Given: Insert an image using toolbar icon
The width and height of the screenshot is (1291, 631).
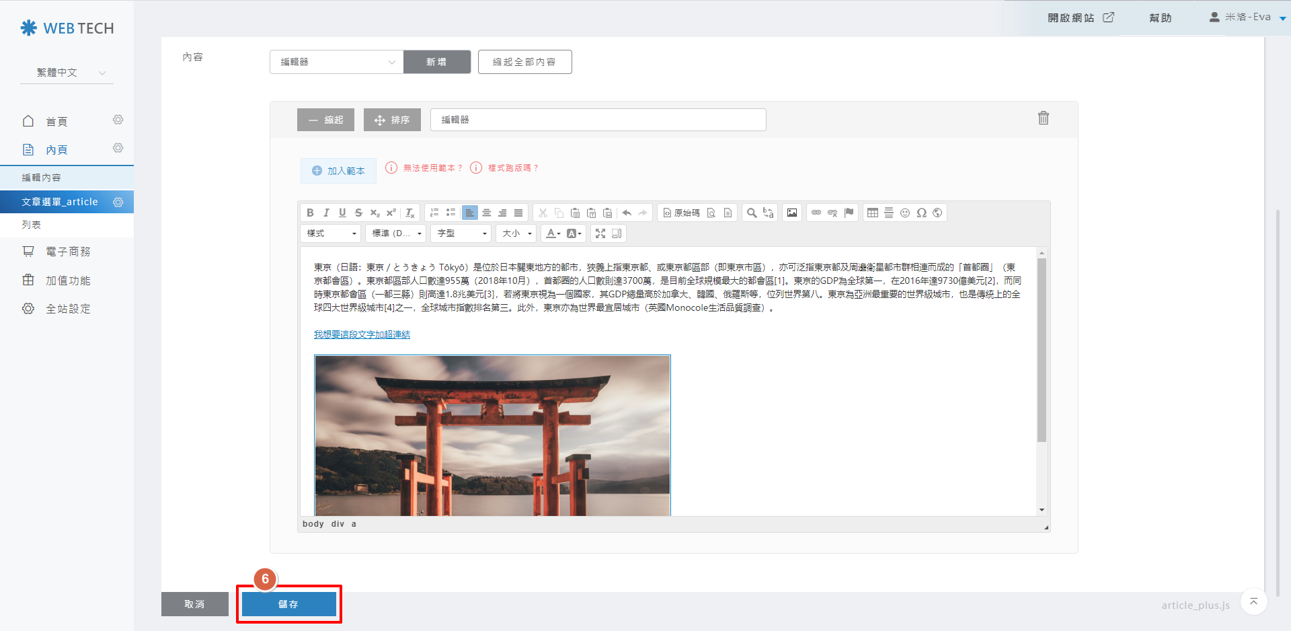Looking at the screenshot, I should 792,213.
